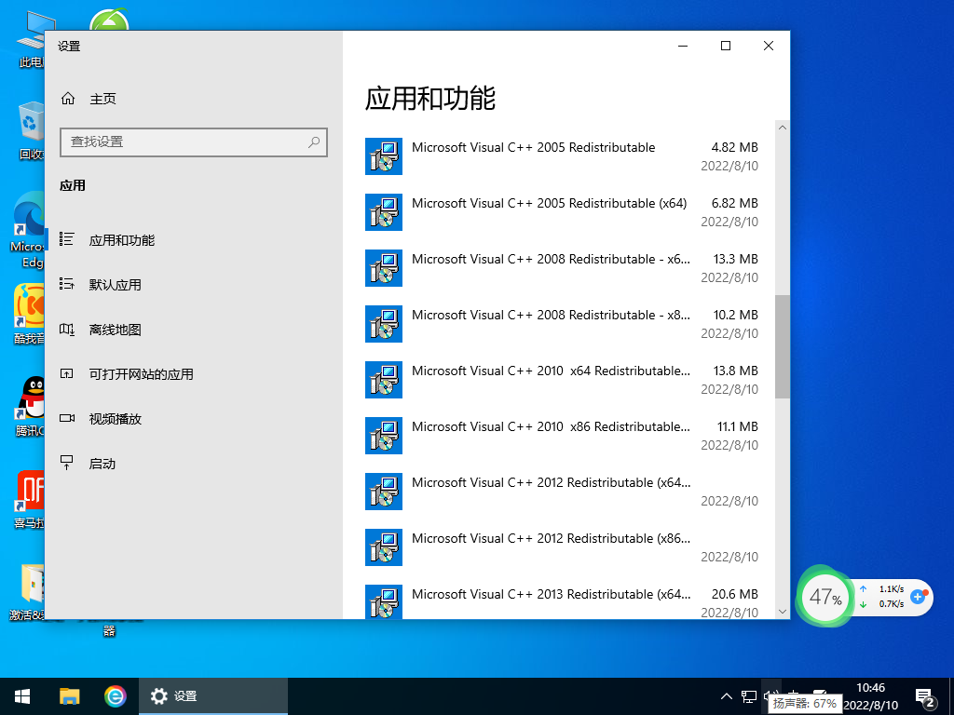Screen dimensions: 954x715
Task: Select the 离线地图 map icon
Action: [x=67, y=330]
